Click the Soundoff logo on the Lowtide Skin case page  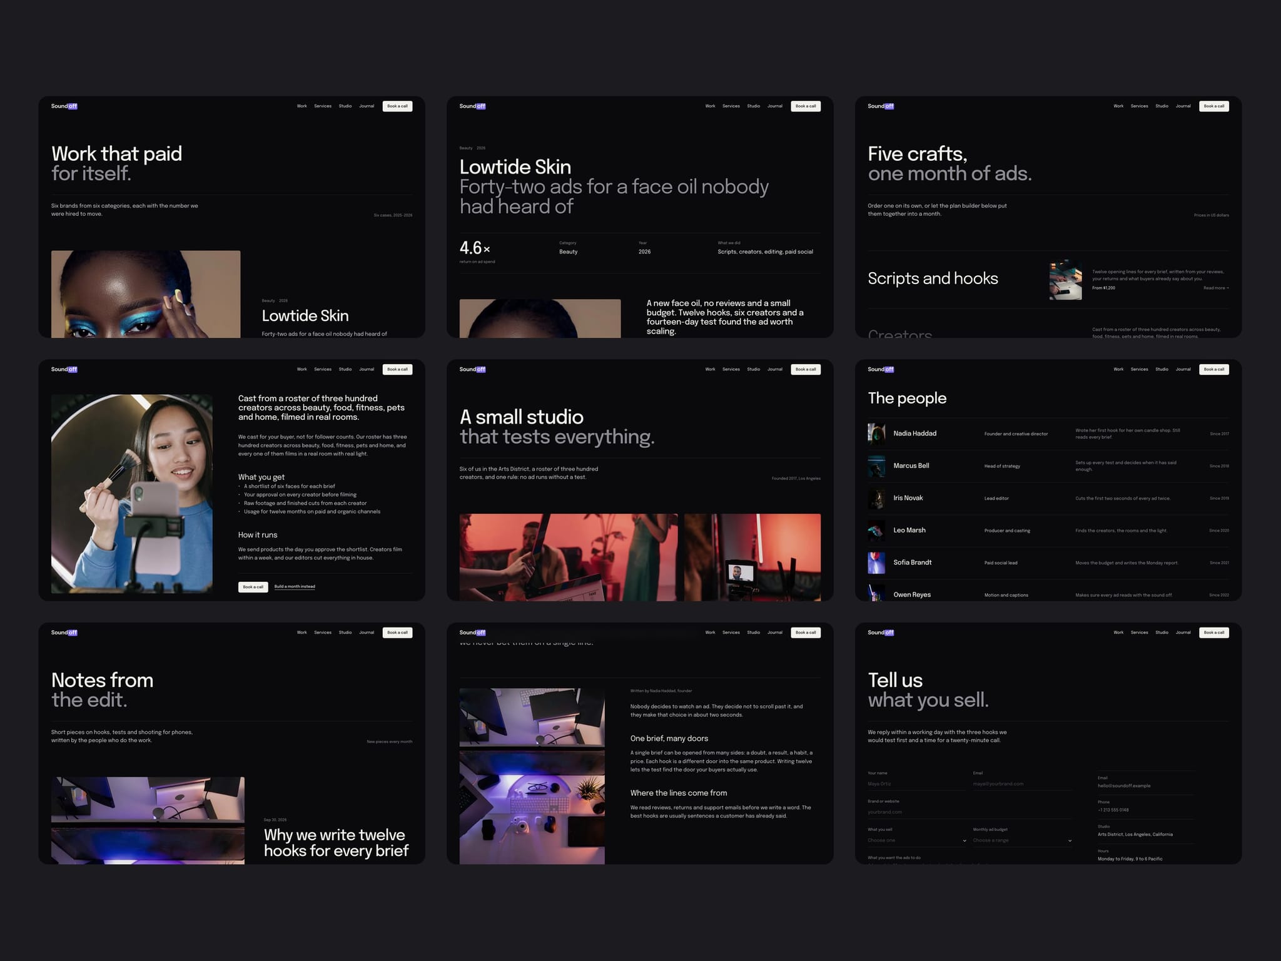pyautogui.click(x=472, y=106)
